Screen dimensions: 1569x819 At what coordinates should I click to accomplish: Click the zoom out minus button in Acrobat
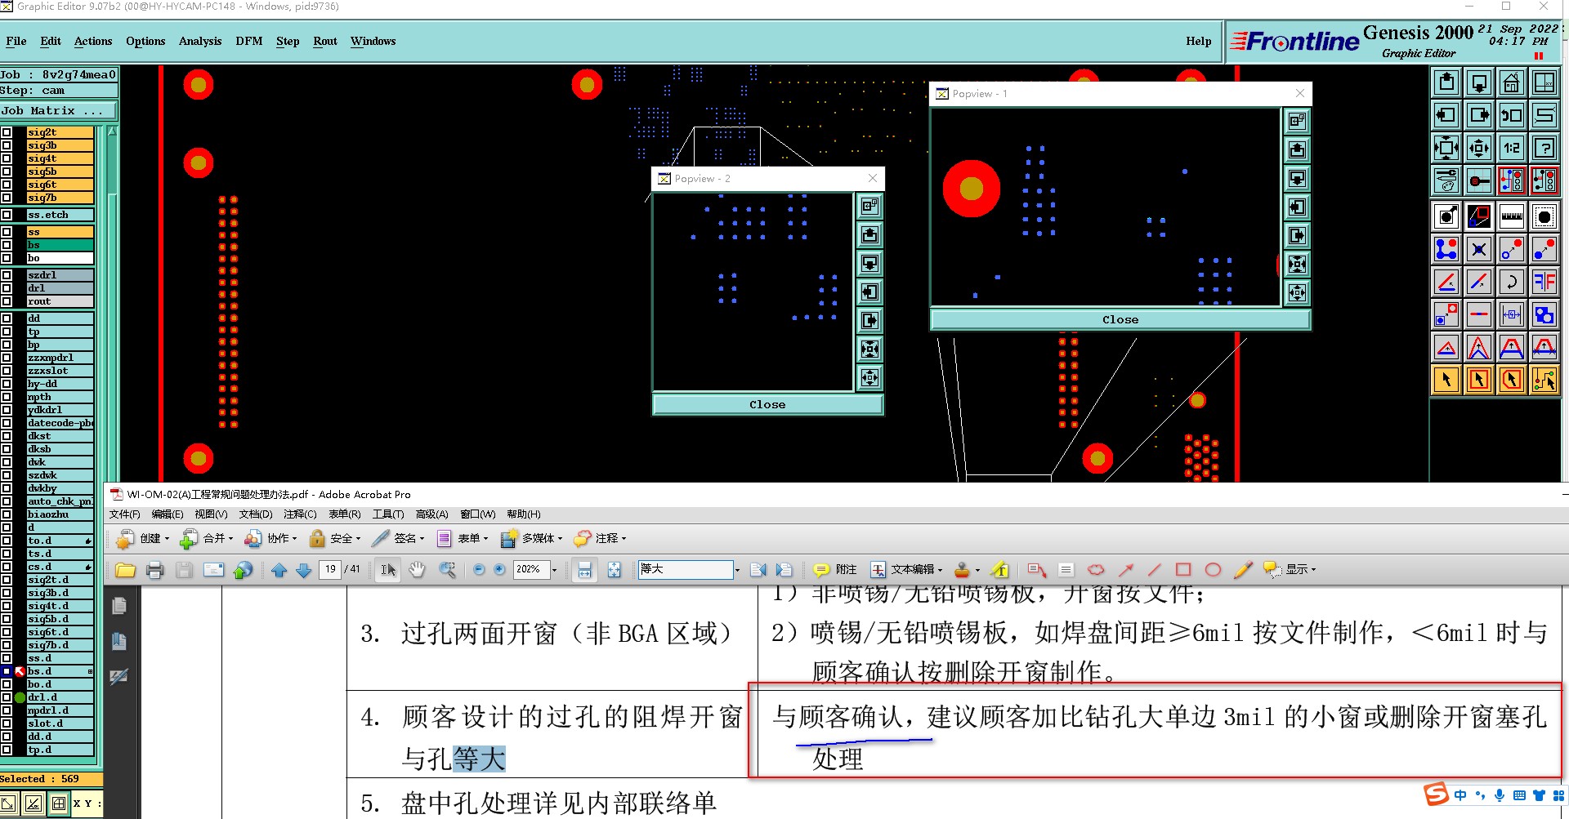click(x=479, y=570)
